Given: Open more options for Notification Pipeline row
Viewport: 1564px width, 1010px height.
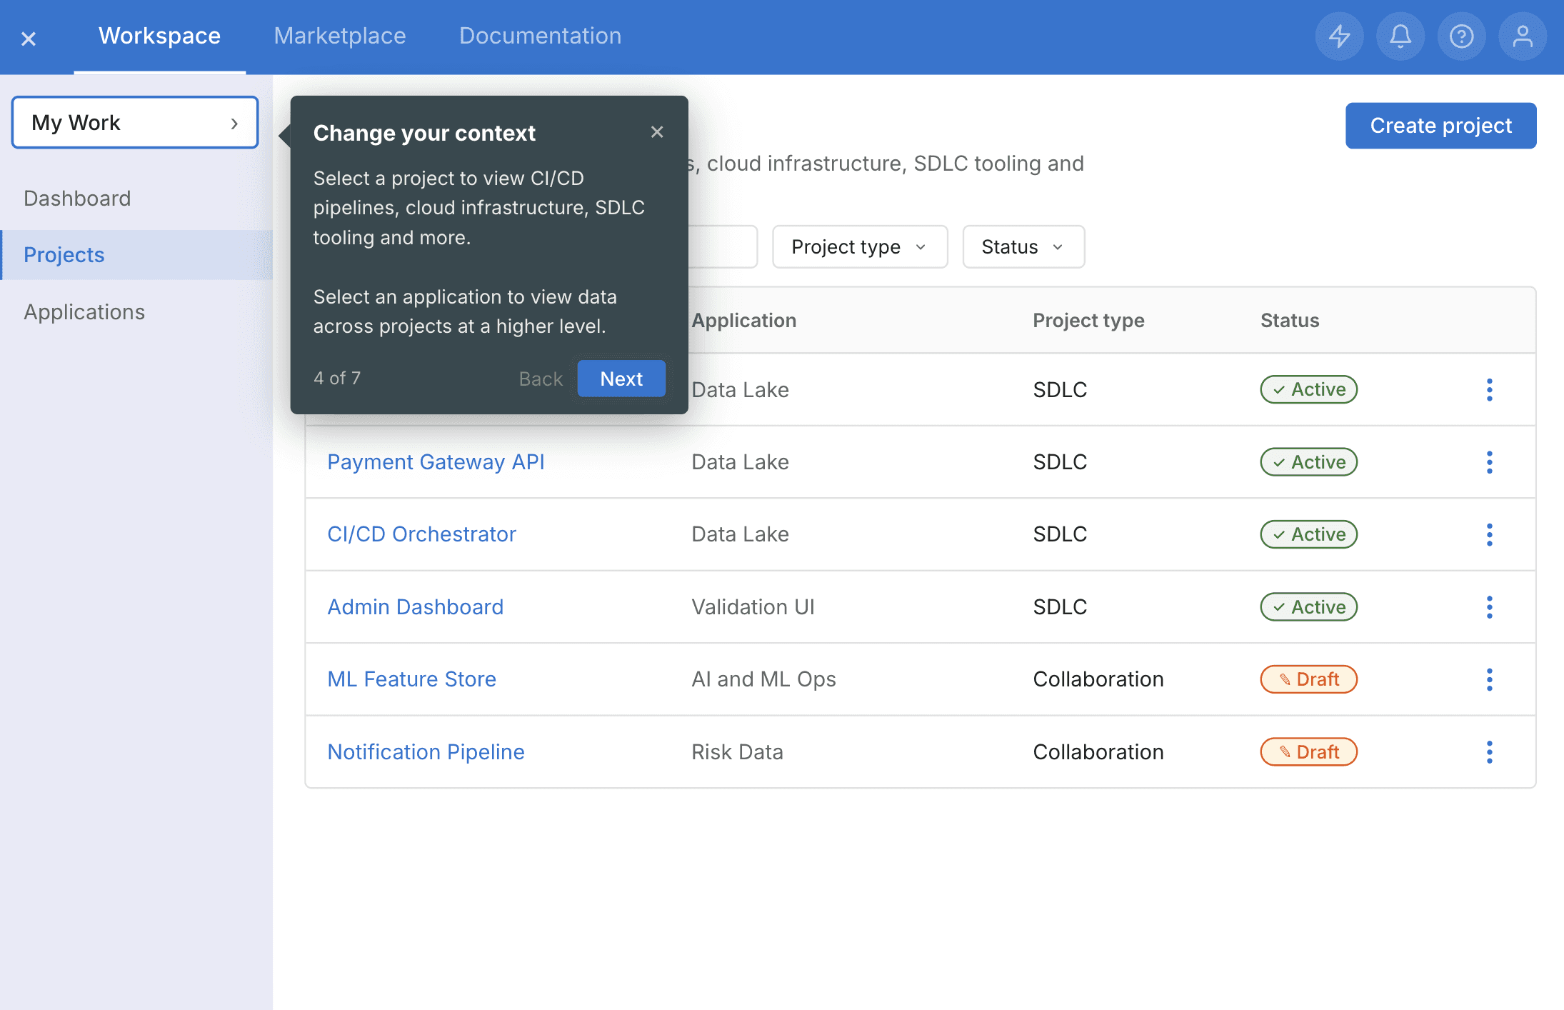Looking at the screenshot, I should tap(1489, 752).
